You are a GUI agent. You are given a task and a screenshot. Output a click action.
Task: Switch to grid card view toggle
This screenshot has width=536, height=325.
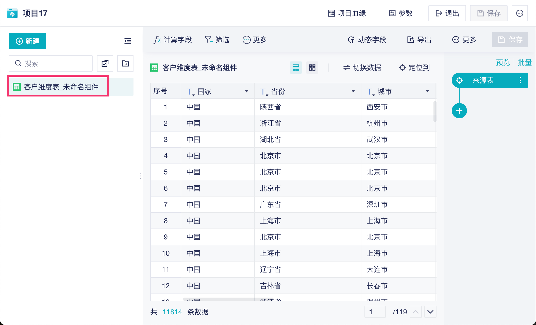312,68
